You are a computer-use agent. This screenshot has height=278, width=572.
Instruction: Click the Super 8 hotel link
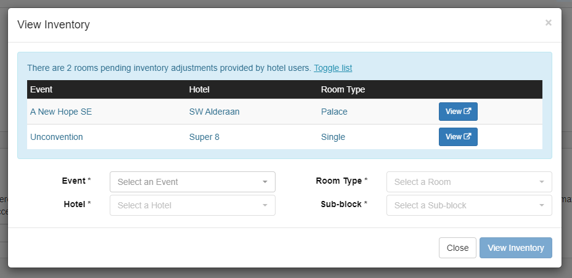[x=204, y=137]
